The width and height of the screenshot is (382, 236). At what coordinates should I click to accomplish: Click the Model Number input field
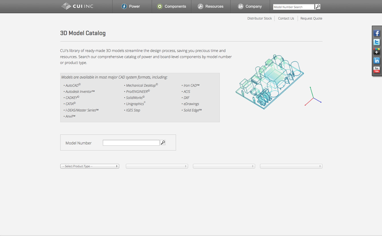tap(131, 143)
